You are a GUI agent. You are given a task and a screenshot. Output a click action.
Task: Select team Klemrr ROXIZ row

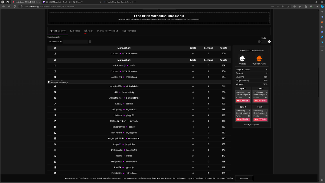coord(139,156)
